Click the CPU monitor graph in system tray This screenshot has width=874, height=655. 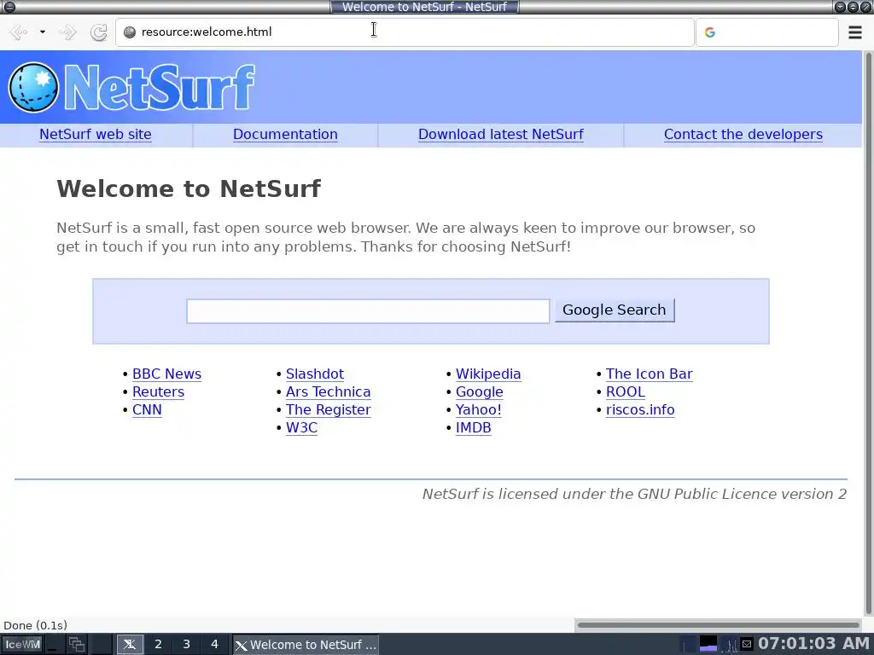pyautogui.click(x=689, y=645)
